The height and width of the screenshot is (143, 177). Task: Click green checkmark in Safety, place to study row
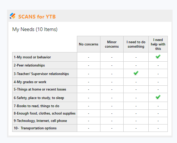(158, 97)
